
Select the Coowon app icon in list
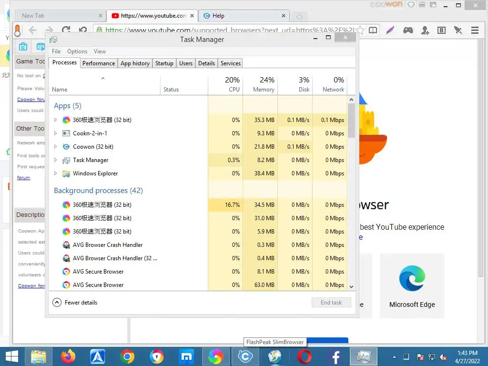click(x=66, y=147)
